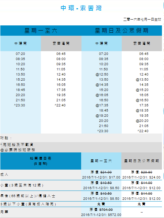Viewport: 164px width, 218px height.
Task: Click the 月票 row label
Action: [4, 212]
